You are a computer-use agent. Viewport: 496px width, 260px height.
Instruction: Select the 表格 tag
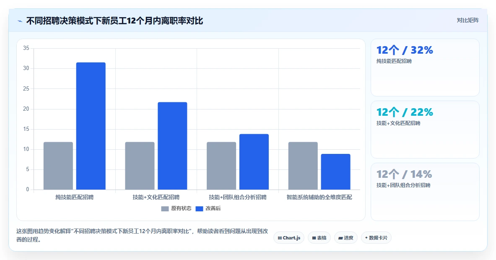point(319,238)
